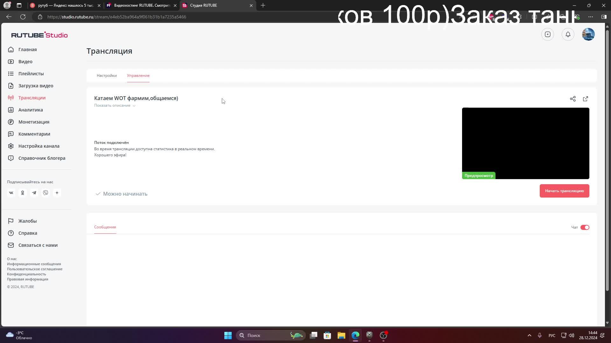The width and height of the screenshot is (611, 343).
Task: Open the Viber social icon
Action: point(46,193)
